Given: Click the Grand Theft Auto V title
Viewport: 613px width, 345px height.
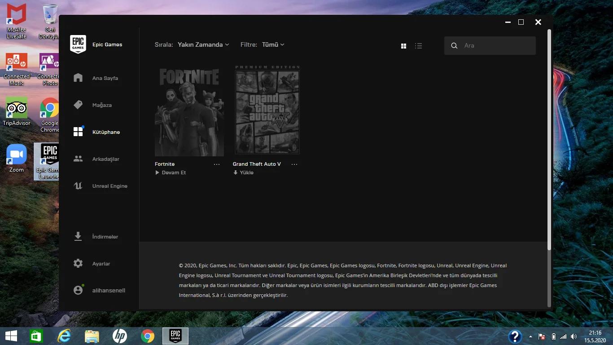Looking at the screenshot, I should [257, 164].
